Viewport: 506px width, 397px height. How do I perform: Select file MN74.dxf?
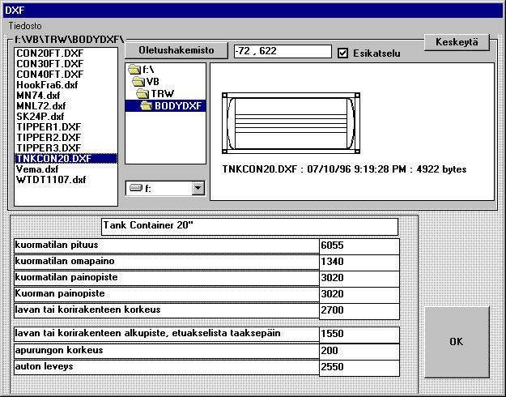(66, 96)
